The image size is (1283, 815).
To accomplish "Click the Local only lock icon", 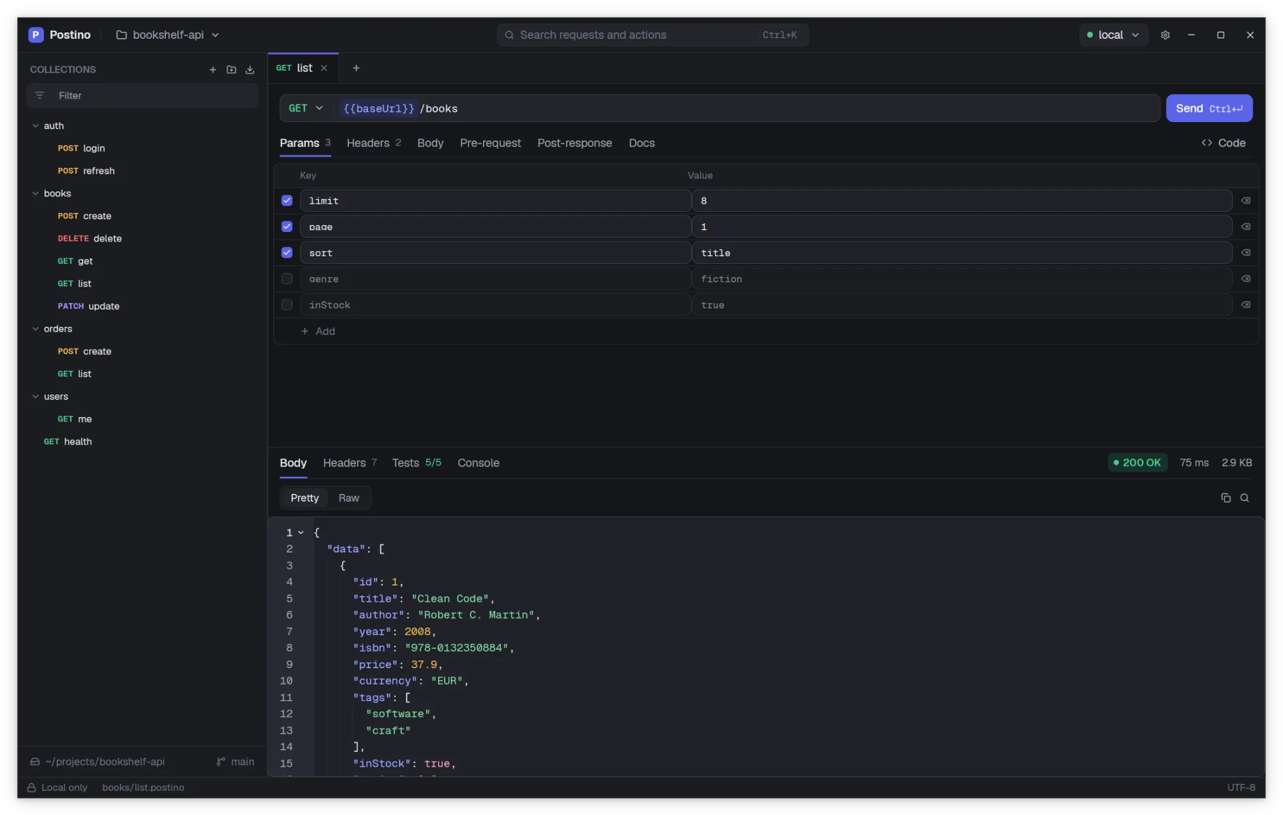I will [x=31, y=788].
